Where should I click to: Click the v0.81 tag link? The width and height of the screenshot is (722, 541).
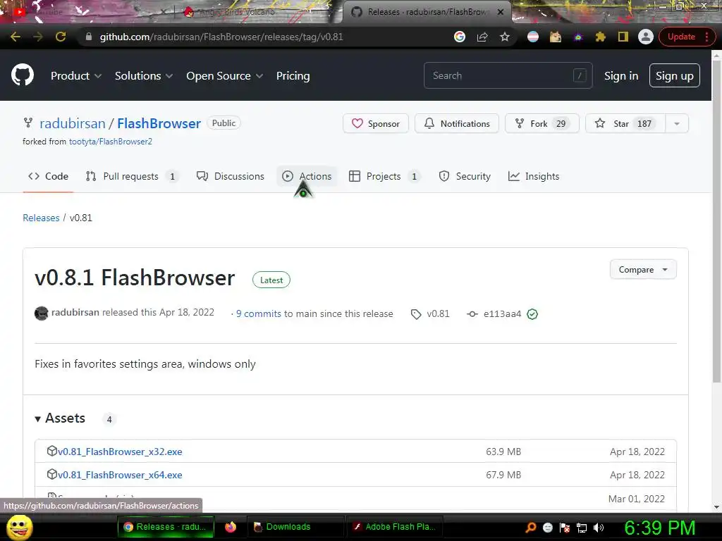pos(429,313)
